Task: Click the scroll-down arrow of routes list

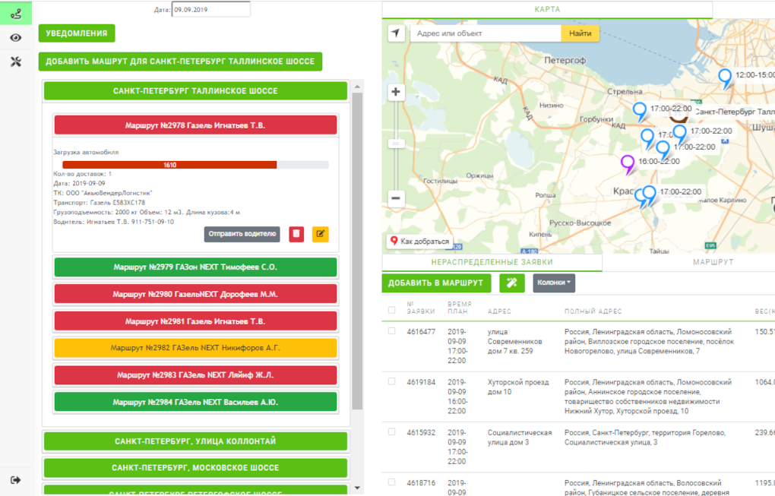Action: tap(357, 488)
